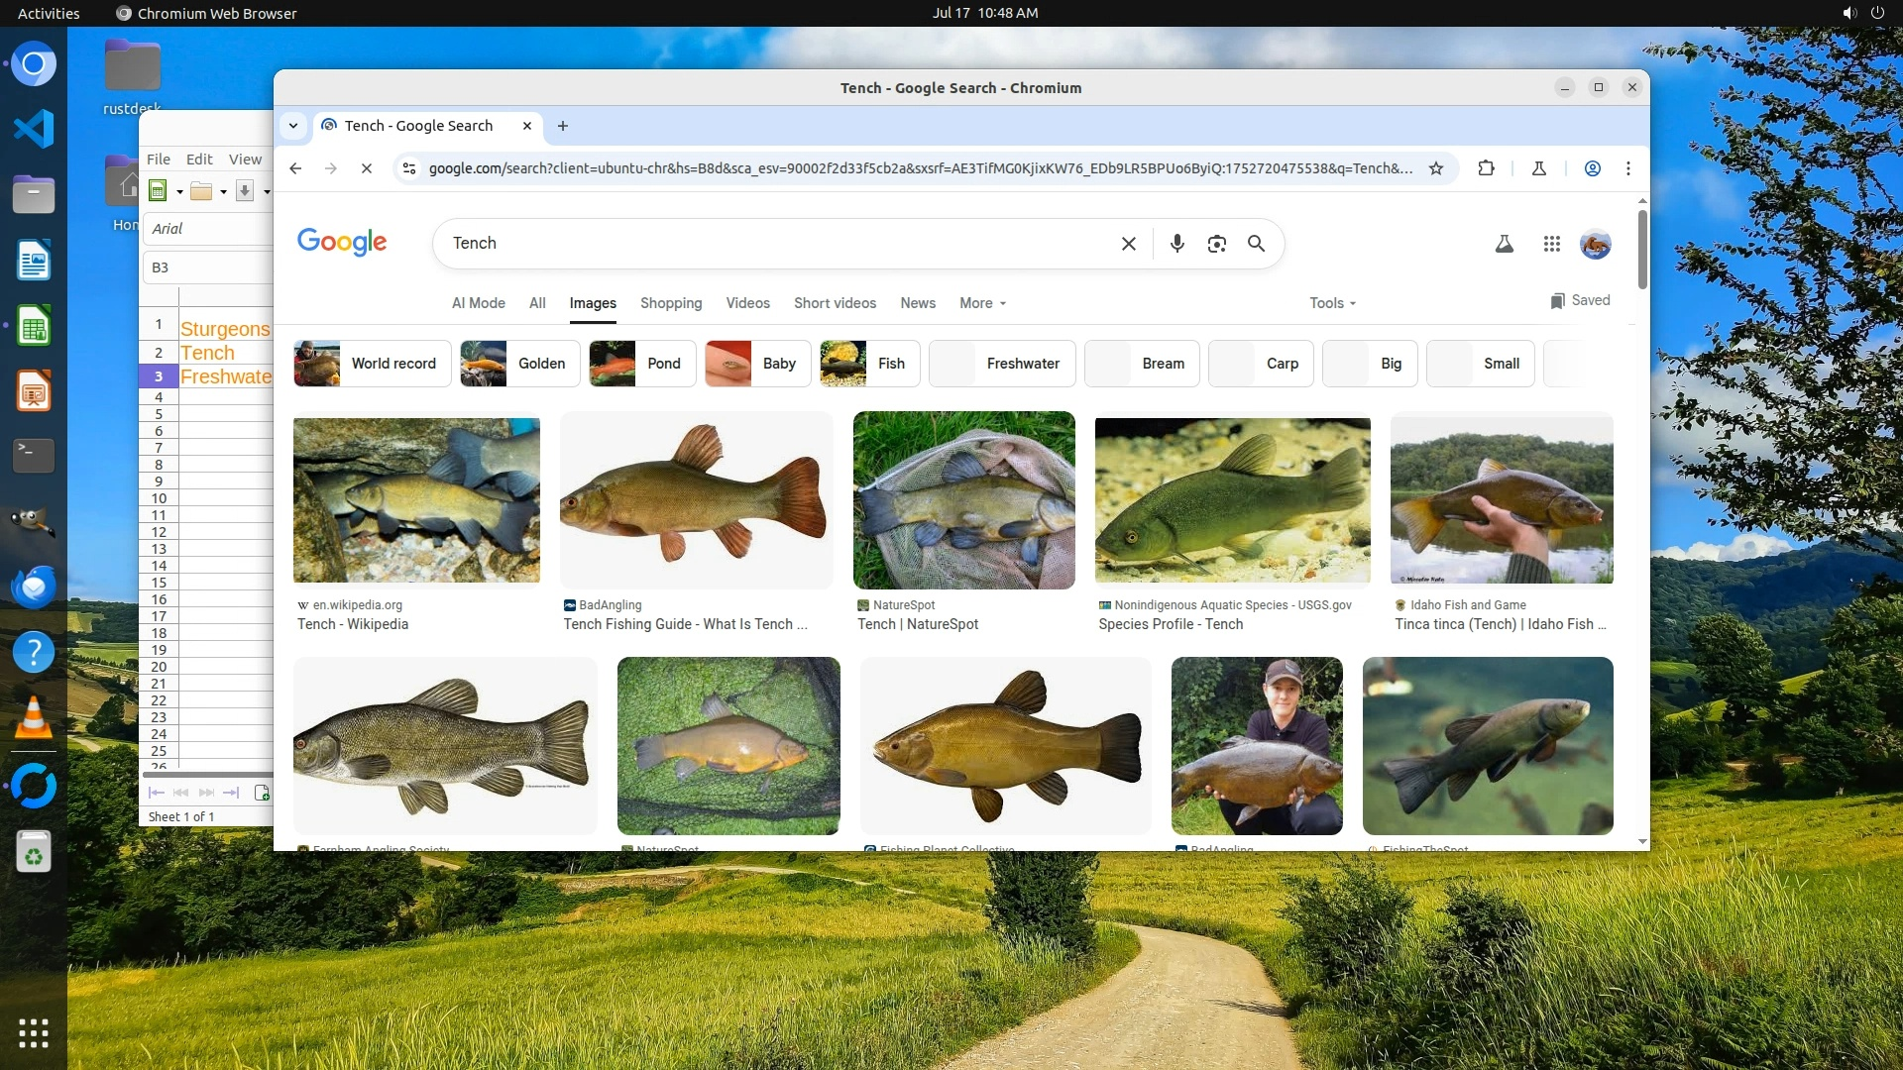Open the Tench - Wikipedia link

pos(352,624)
